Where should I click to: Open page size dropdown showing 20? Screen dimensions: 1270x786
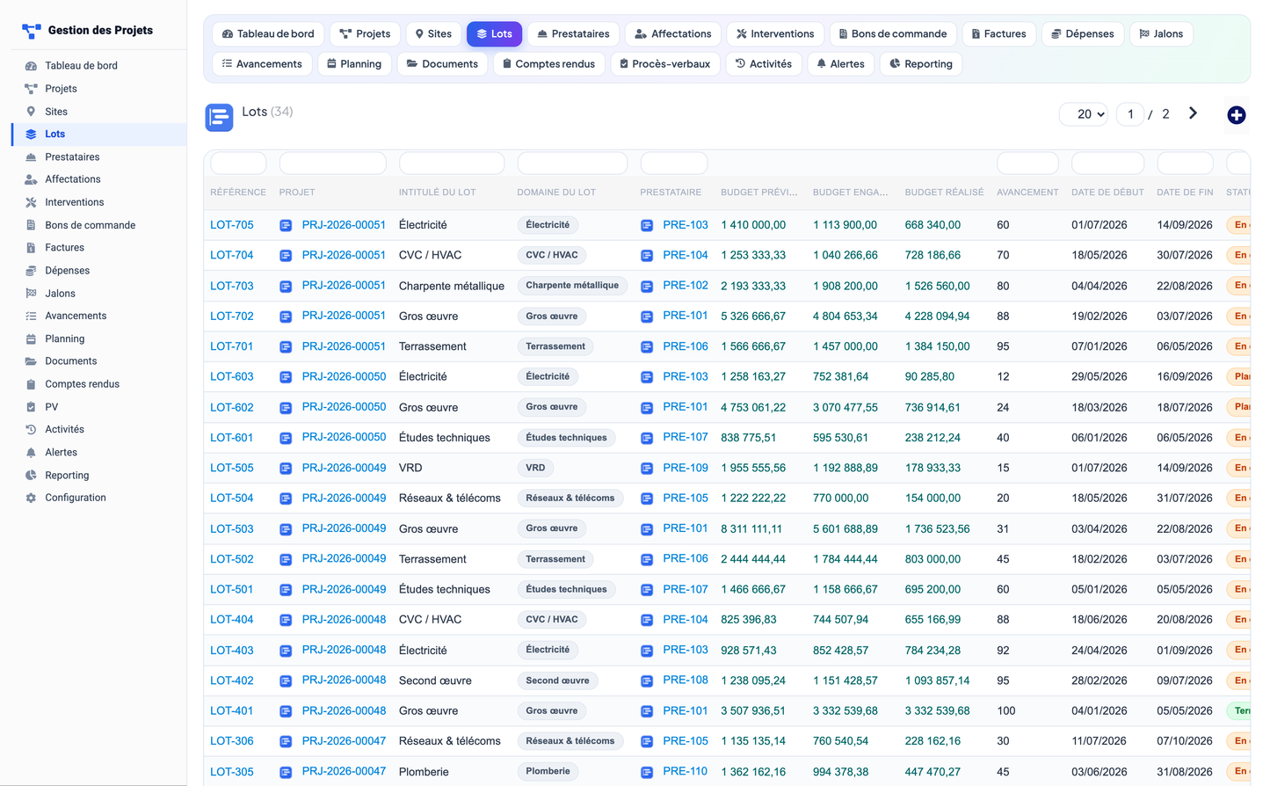pyautogui.click(x=1084, y=114)
